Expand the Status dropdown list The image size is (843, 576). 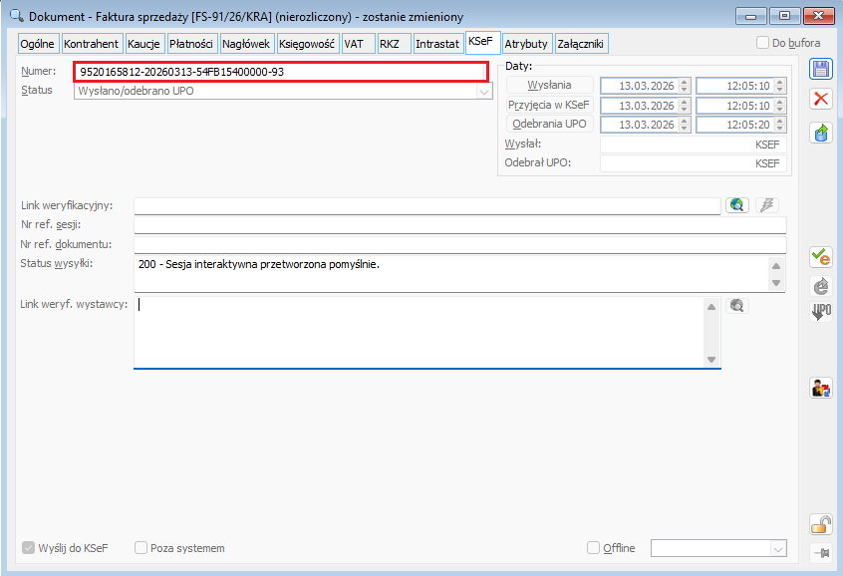click(484, 91)
